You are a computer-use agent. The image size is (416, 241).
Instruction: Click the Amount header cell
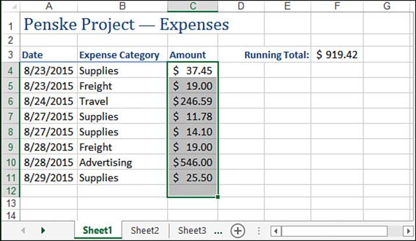coord(193,55)
